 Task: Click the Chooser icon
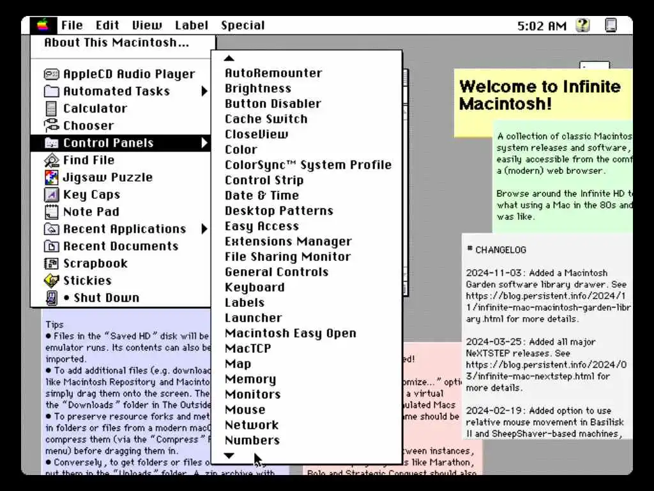(x=51, y=125)
